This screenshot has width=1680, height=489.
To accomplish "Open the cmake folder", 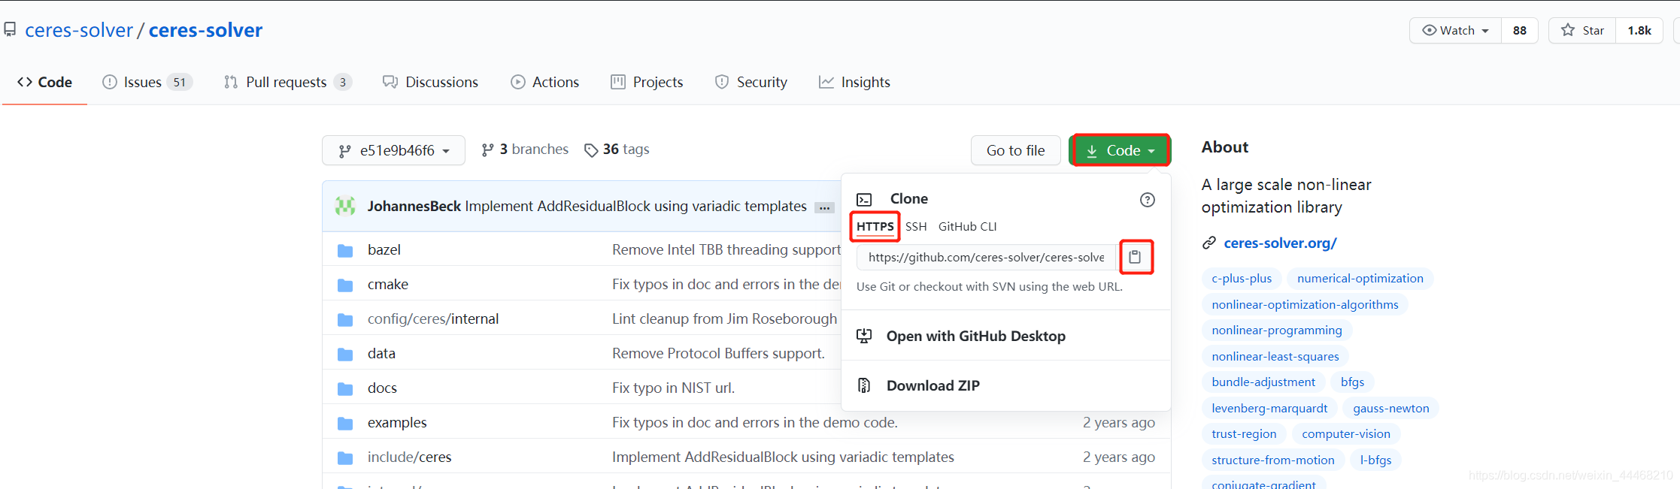I will (x=387, y=284).
